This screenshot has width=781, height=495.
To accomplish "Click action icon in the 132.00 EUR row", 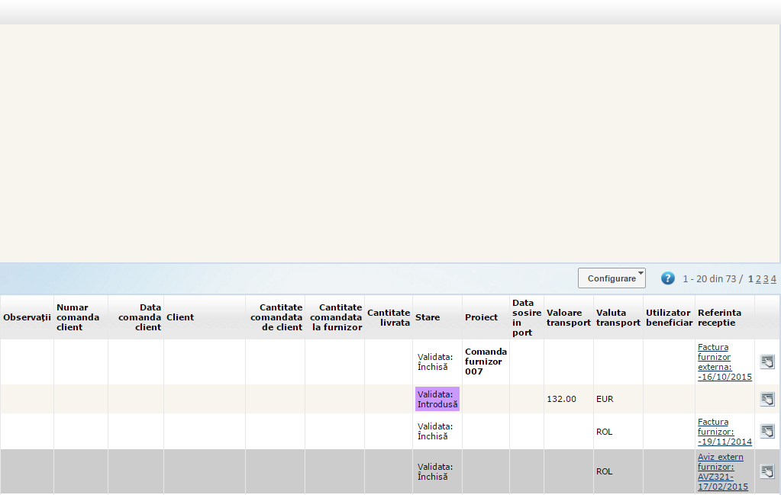I will click(x=767, y=399).
